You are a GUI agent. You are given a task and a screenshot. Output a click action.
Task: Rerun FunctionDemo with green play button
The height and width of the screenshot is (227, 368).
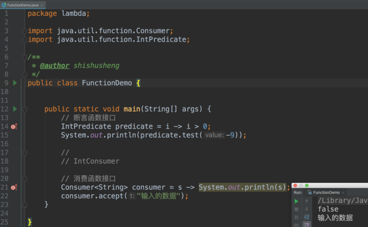click(x=297, y=201)
